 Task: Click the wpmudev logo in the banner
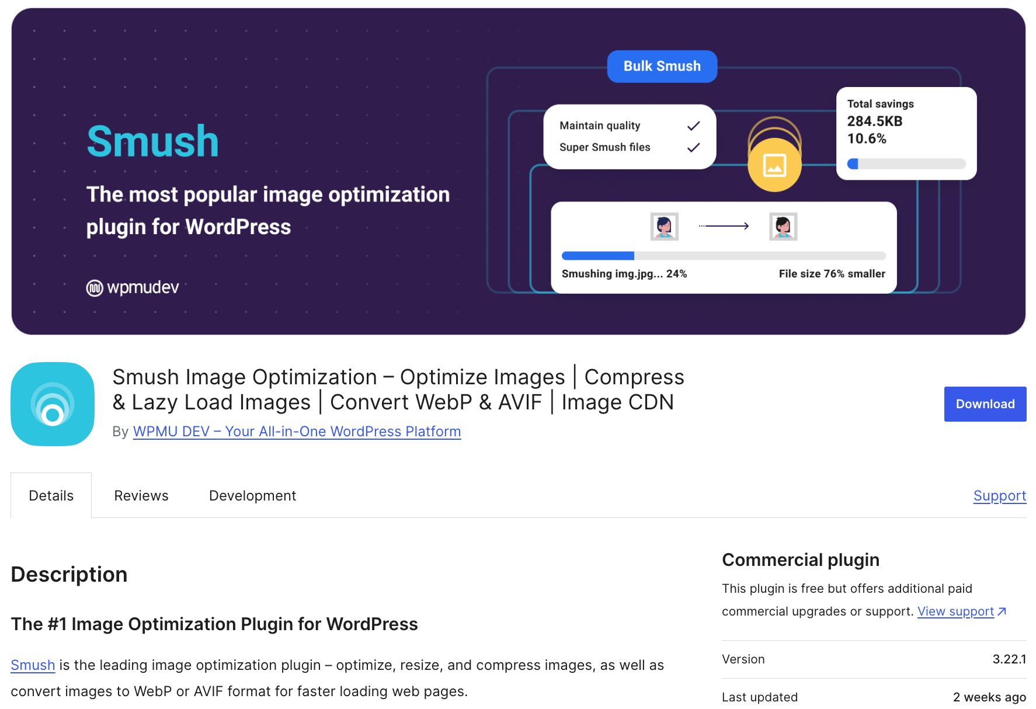coord(133,287)
